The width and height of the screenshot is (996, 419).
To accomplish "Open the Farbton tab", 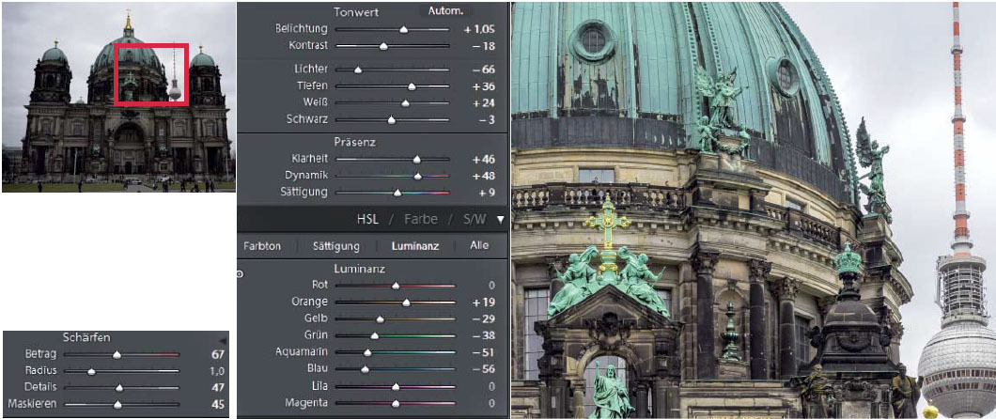I will click(262, 246).
